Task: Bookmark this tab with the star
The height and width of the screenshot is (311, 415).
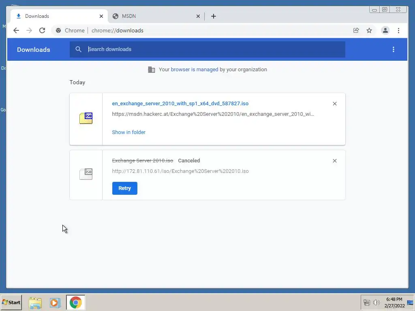Action: point(369,30)
